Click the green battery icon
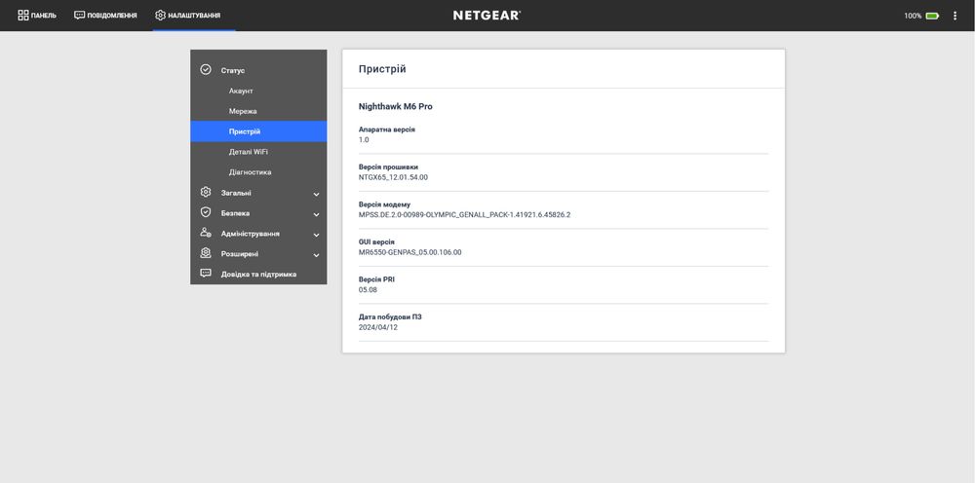975x483 pixels. point(932,17)
